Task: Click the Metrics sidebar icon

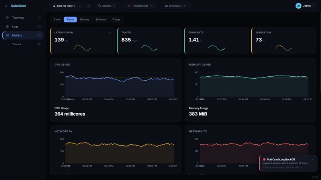Action: tap(8, 35)
